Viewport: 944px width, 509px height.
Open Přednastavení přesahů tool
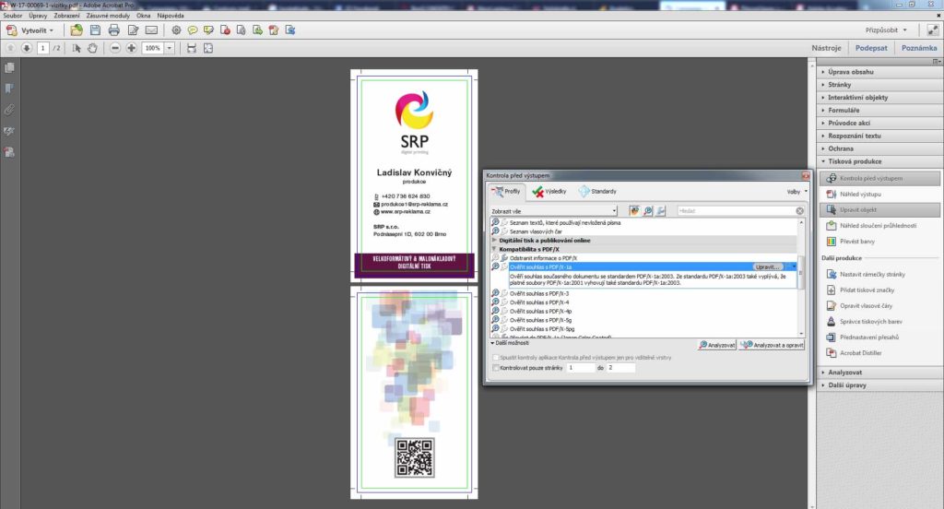tap(868, 337)
